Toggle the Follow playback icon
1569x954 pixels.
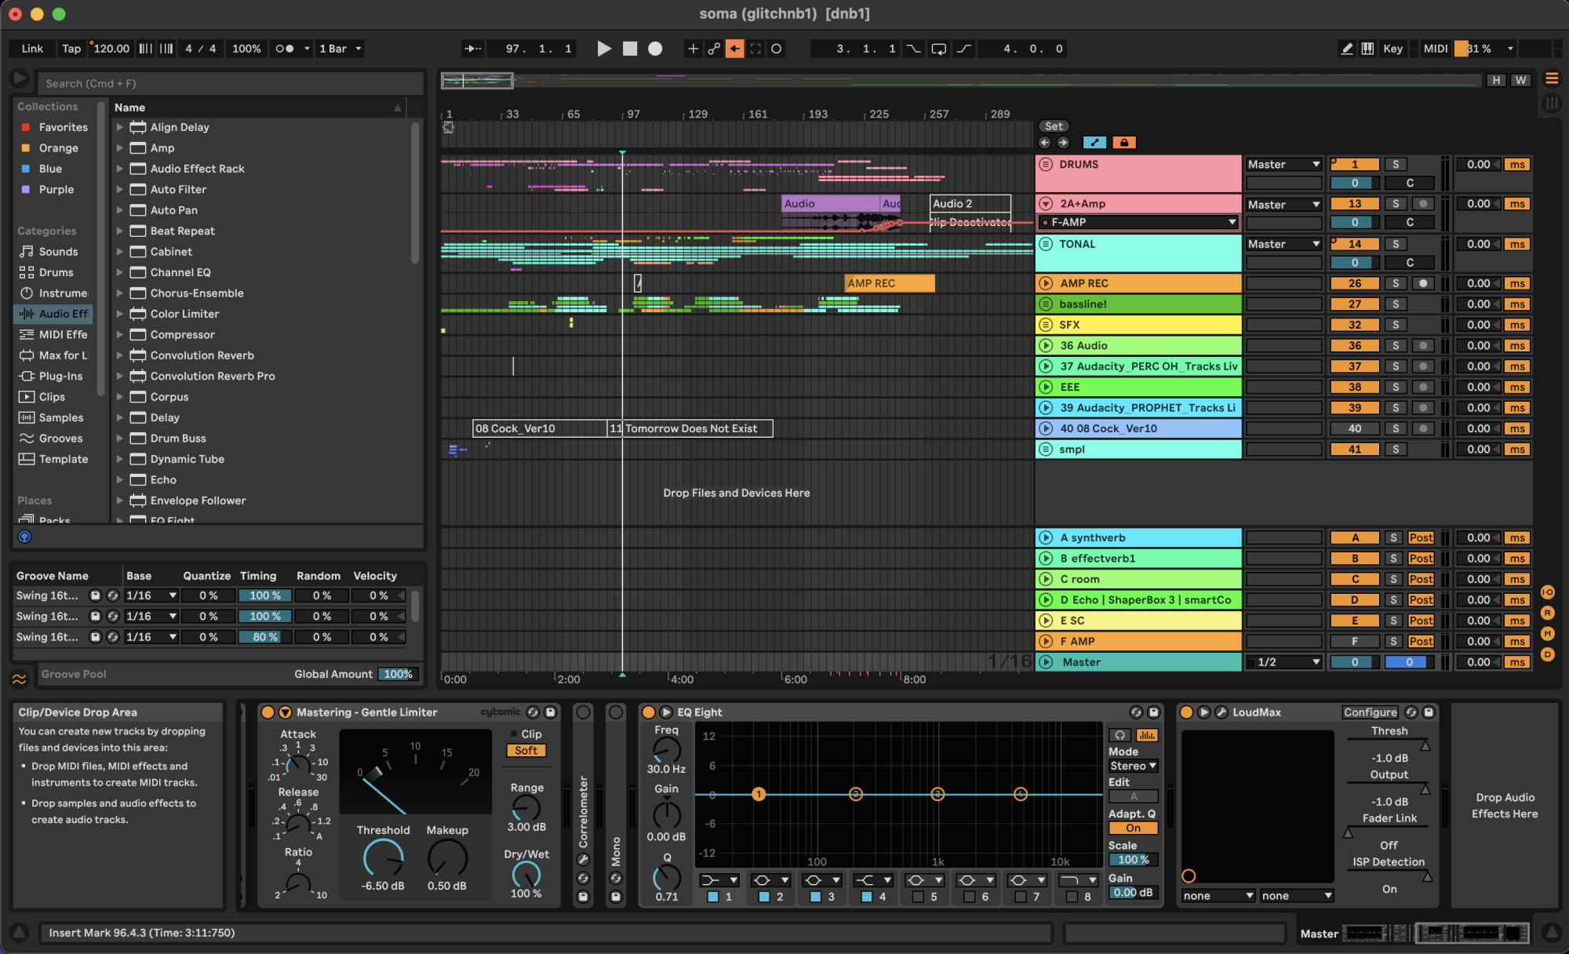[473, 49]
